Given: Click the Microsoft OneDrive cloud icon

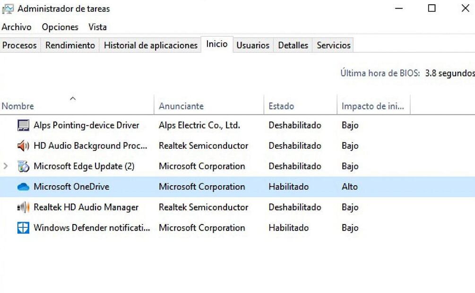Looking at the screenshot, I should [x=23, y=187].
